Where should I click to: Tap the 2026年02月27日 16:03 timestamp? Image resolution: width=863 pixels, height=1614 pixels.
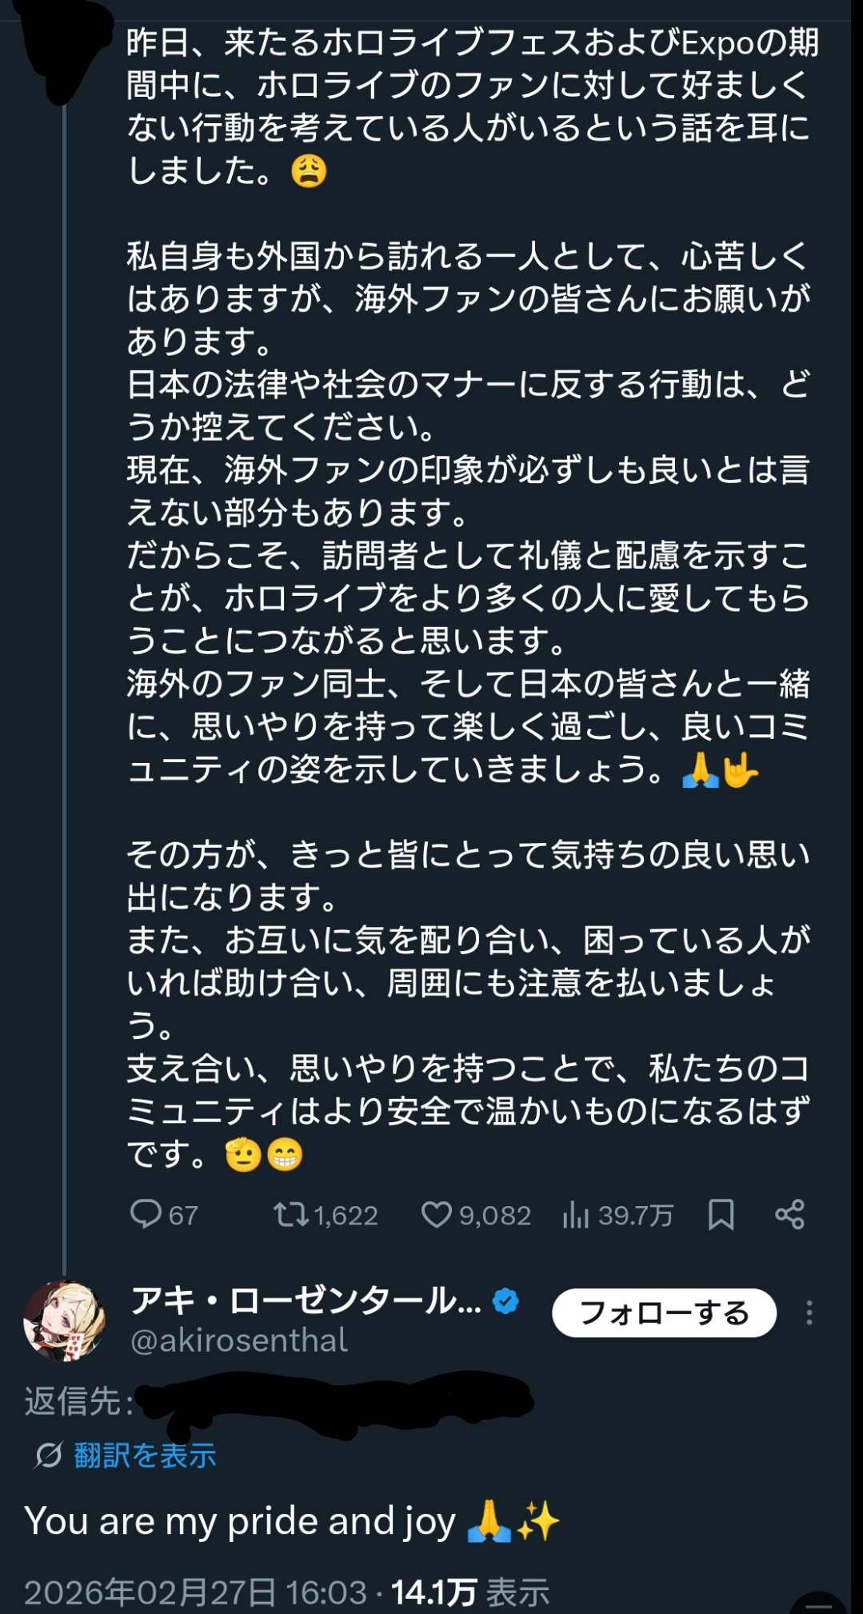(195, 1592)
